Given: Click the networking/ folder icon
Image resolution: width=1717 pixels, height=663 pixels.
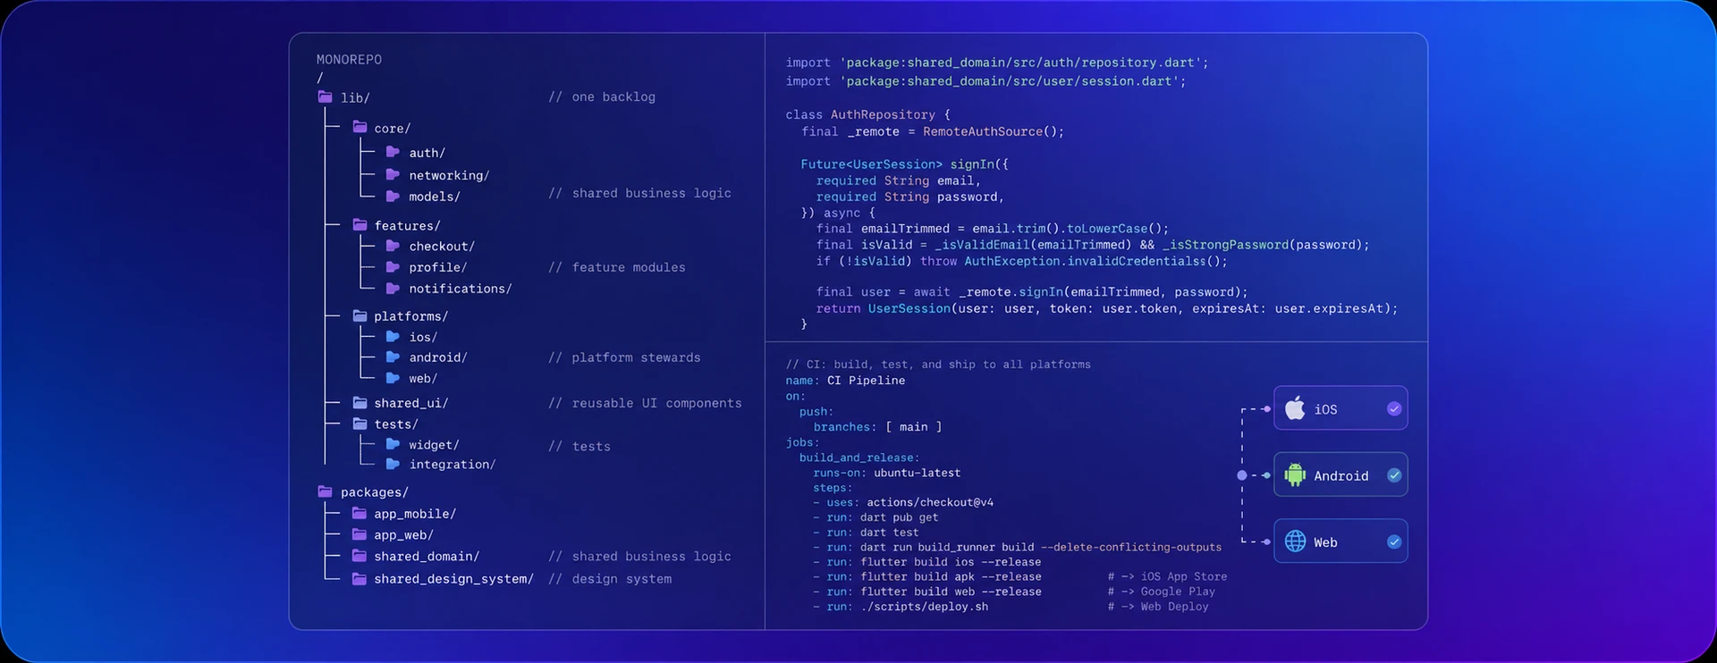Looking at the screenshot, I should (x=393, y=174).
